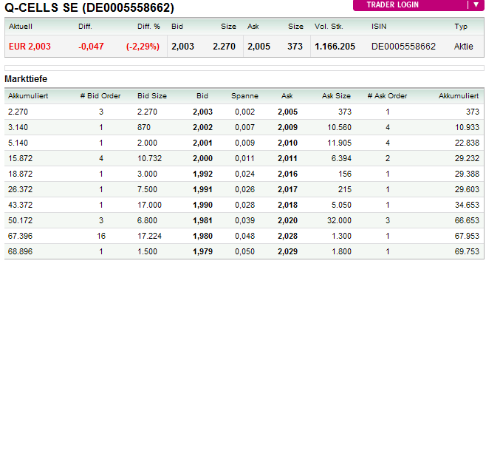Image resolution: width=486 pixels, height=462 pixels.
Task: Click the bid price 2,000 in market depth
Action: (x=202, y=158)
